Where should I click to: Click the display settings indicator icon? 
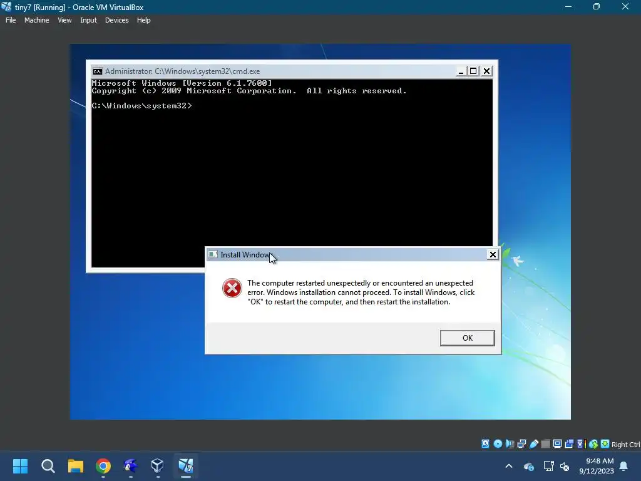point(557,444)
